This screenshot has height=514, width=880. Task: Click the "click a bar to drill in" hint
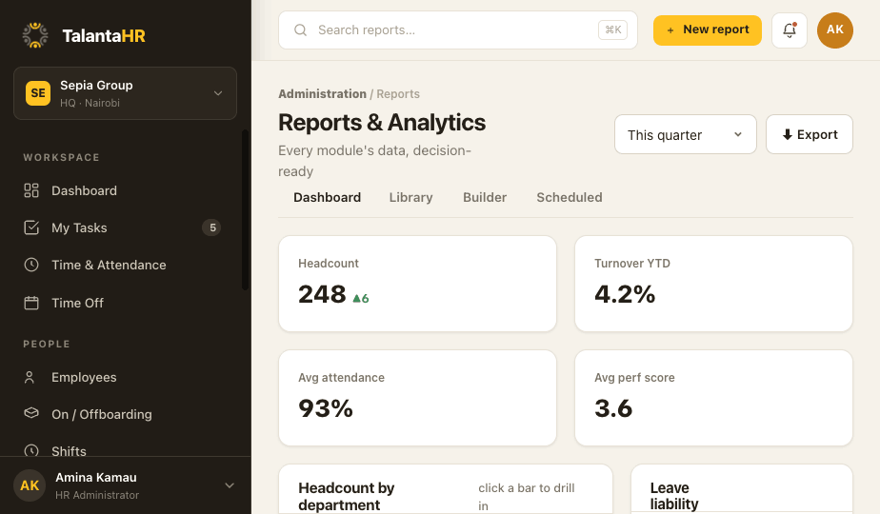pyautogui.click(x=527, y=497)
